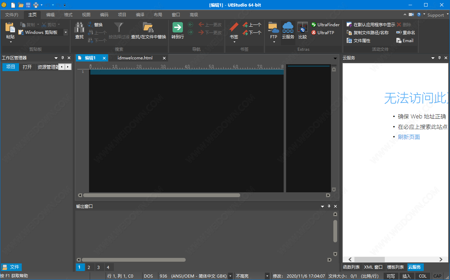Select output window tab 4

pyautogui.click(x=108, y=267)
